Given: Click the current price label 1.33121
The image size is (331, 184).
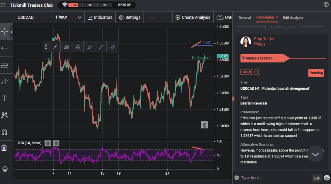Looking at the screenshot, I should coord(223,56).
